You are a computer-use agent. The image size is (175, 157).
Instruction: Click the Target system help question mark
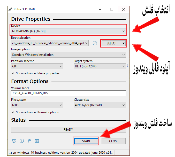pyautogui.click(x=128, y=66)
